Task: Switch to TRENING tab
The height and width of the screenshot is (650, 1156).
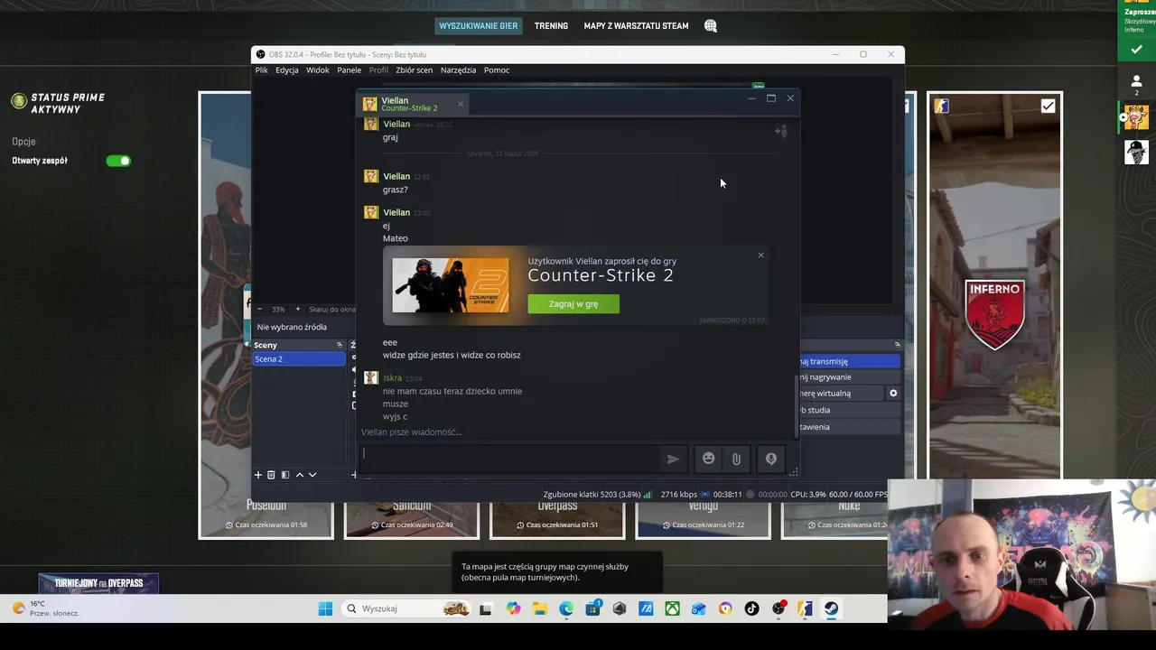Action: click(551, 26)
